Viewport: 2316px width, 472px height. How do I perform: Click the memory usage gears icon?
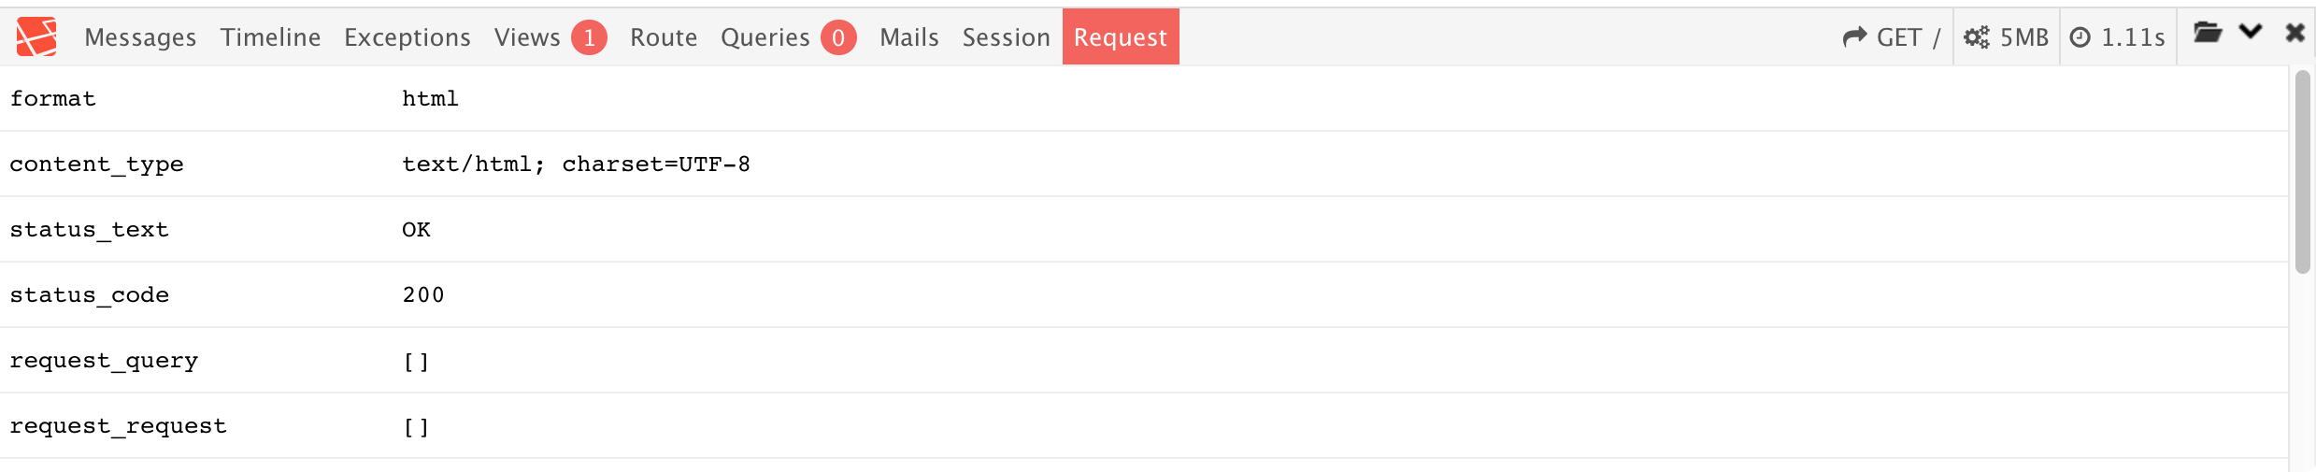click(1977, 37)
